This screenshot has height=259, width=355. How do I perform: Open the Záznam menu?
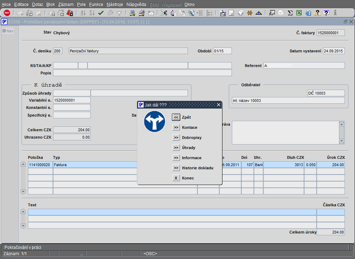pos(66,5)
